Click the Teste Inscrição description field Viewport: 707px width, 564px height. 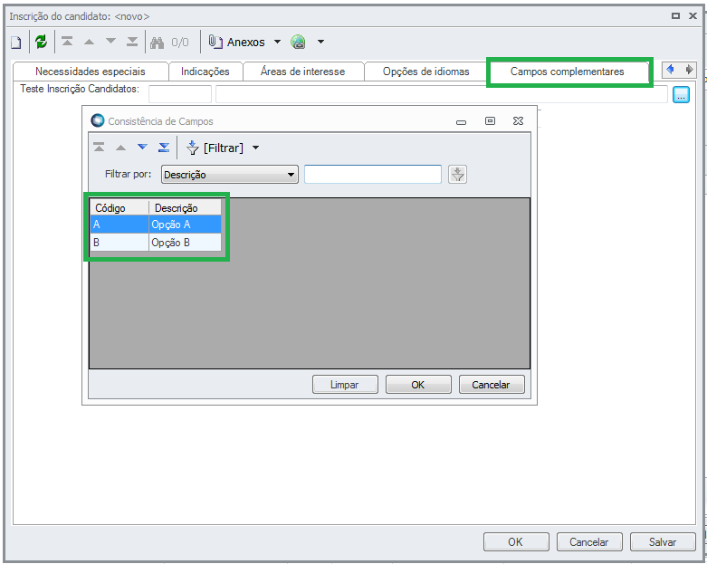pos(441,94)
